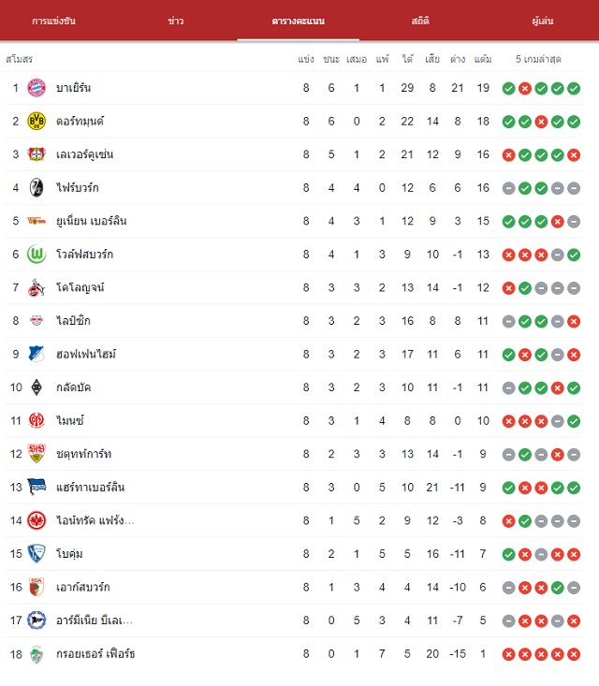Select the Stuttgart VfB crest
The width and height of the screenshot is (599, 686).
click(x=37, y=454)
